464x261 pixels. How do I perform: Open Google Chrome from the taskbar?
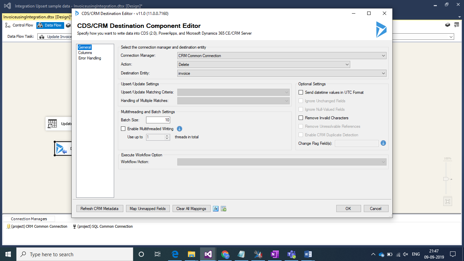(x=225, y=254)
